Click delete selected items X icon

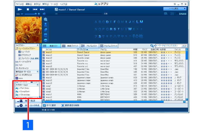pos(63,105)
